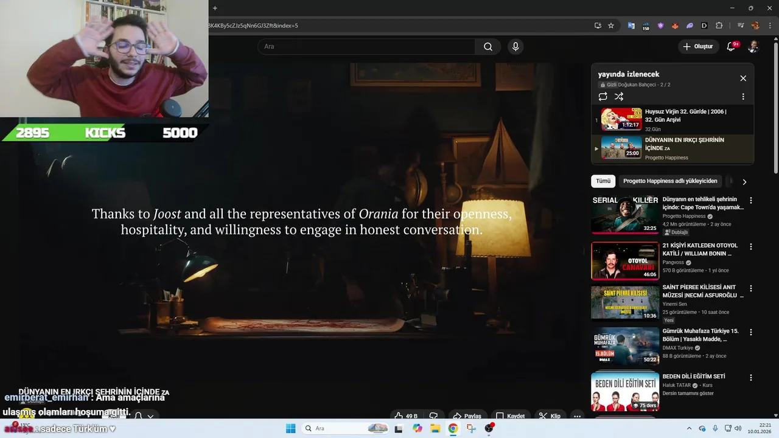This screenshot has width=779, height=438.
Task: Show hidden system tray icons chevron
Action: (x=689, y=428)
